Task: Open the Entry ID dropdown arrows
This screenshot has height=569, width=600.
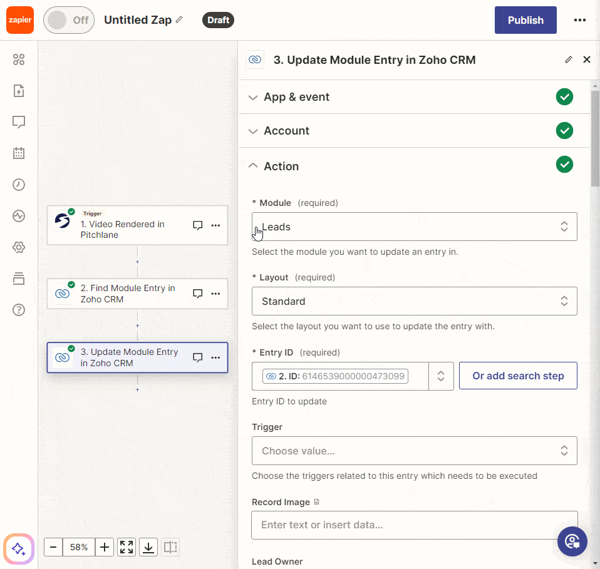Action: point(441,376)
